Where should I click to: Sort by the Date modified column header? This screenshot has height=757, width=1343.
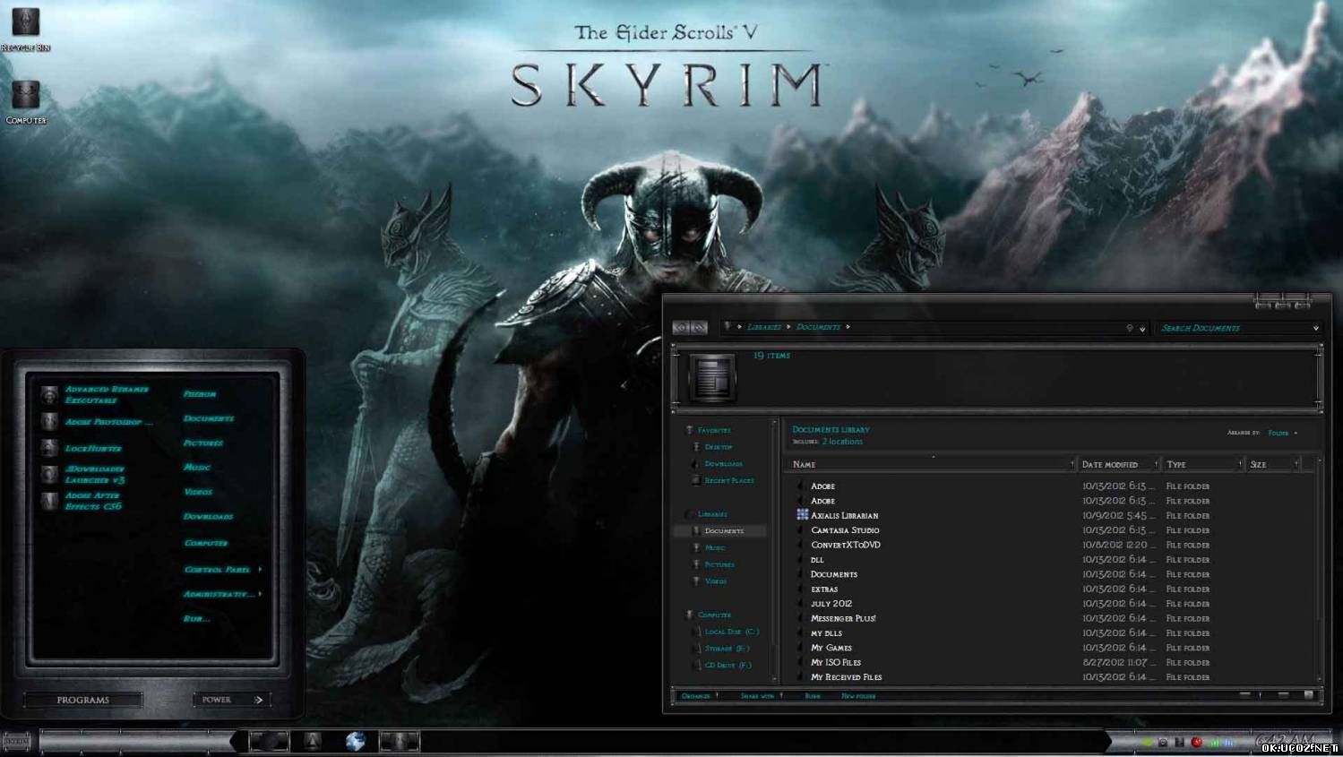point(1117,464)
